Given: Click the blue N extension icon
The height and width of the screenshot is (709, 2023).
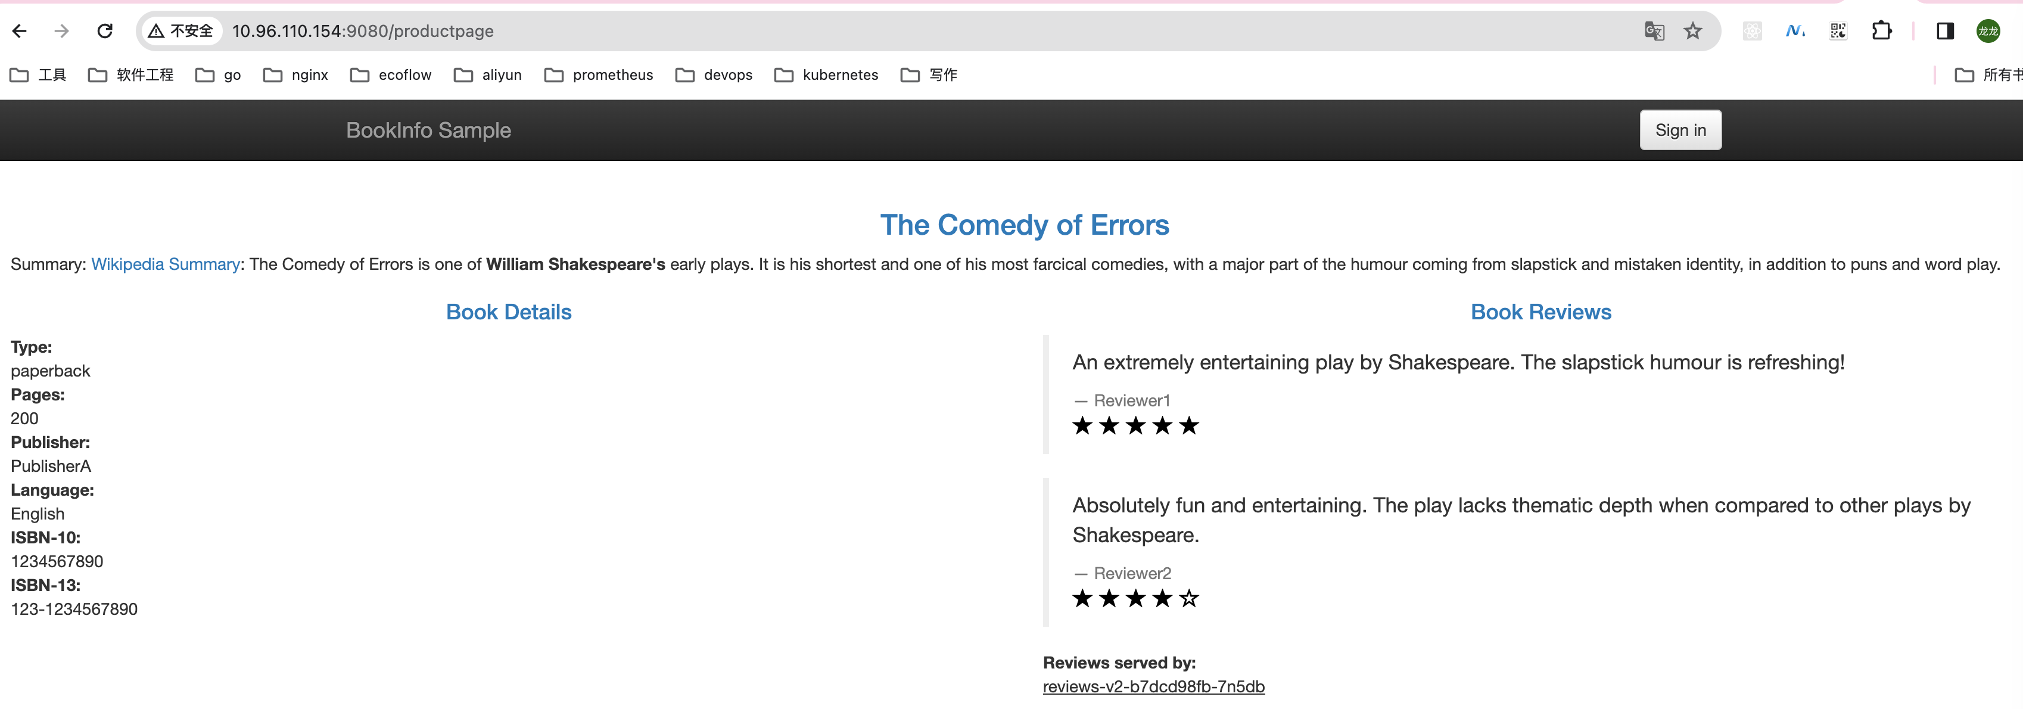Looking at the screenshot, I should click(x=1794, y=30).
